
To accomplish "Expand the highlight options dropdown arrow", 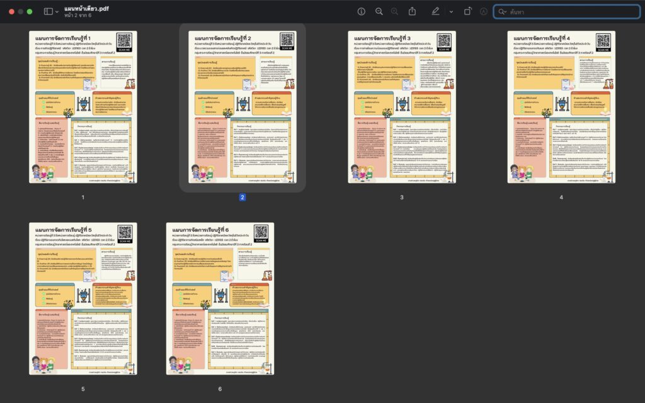I will pyautogui.click(x=451, y=11).
